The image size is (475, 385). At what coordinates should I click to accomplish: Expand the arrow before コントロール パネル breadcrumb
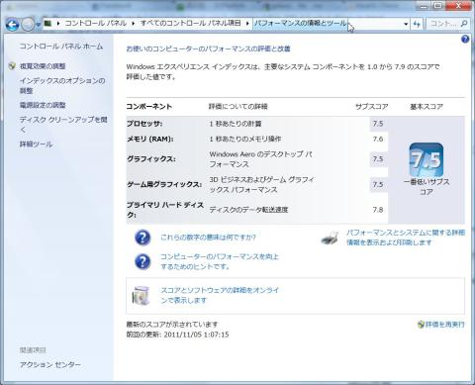click(58, 24)
